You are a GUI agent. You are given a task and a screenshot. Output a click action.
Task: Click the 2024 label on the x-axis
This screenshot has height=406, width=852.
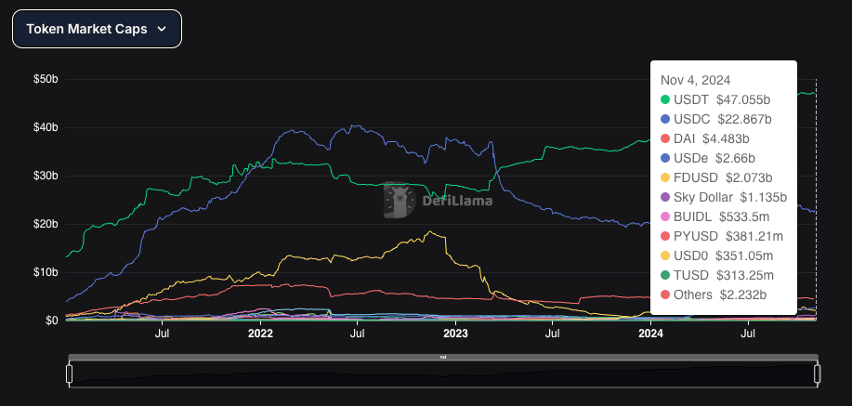click(x=650, y=333)
